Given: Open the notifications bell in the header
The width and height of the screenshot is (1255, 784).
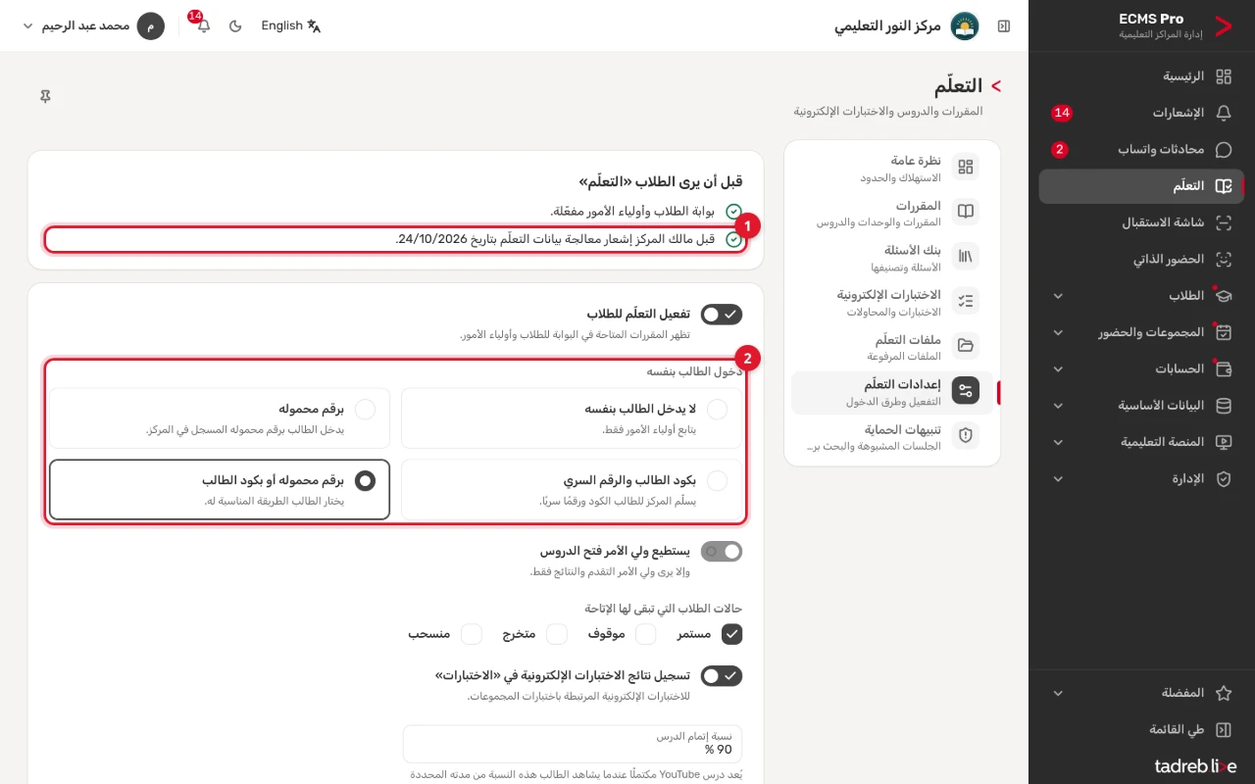Looking at the screenshot, I should click(203, 25).
